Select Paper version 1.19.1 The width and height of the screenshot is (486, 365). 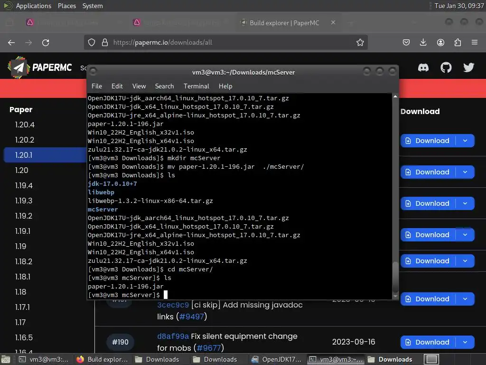click(x=23, y=231)
